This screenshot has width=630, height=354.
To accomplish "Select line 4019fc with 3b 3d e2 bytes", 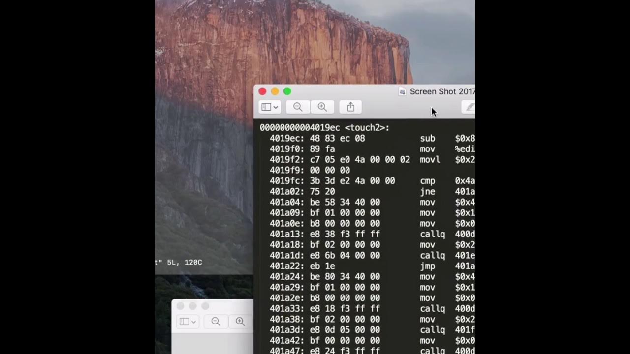I will tap(372, 181).
